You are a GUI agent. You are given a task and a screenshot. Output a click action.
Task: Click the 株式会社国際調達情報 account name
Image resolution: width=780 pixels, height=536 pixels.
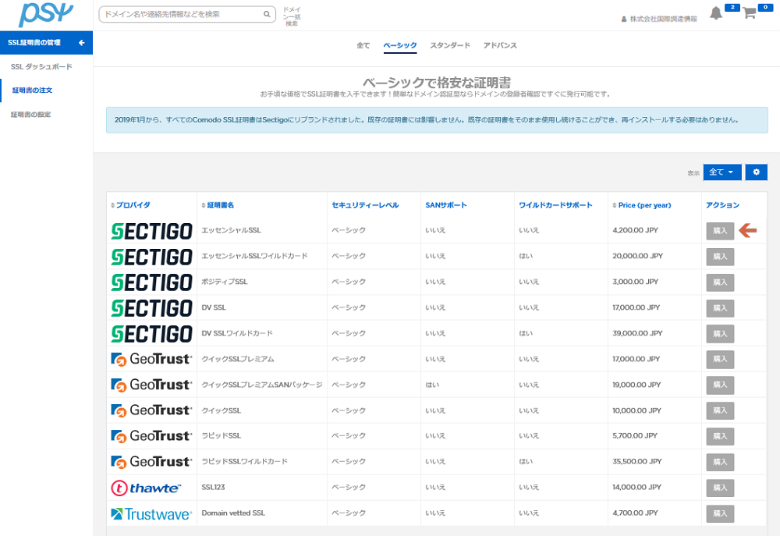pyautogui.click(x=663, y=19)
